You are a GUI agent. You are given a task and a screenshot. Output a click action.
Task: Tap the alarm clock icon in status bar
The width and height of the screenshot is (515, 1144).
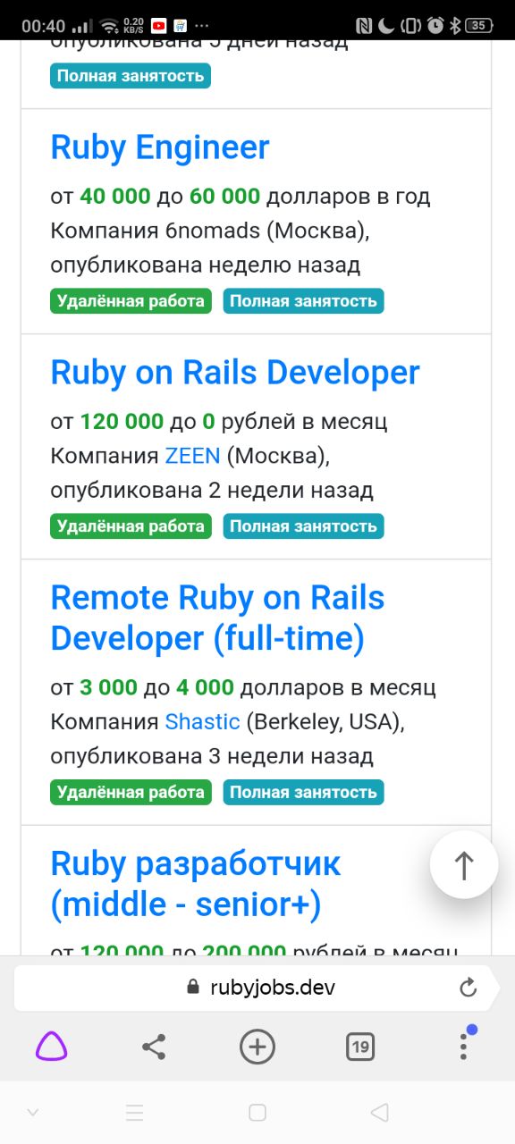pos(435,25)
